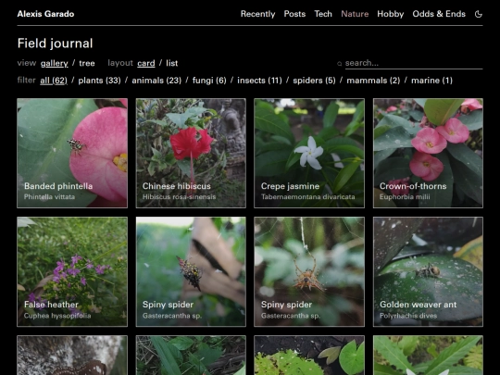
Task: Filter by animals (23)
Action: pyautogui.click(x=156, y=81)
